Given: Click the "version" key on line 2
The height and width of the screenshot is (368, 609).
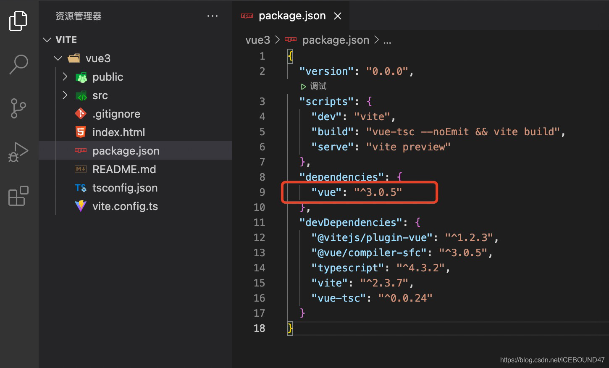Looking at the screenshot, I should pos(327,71).
